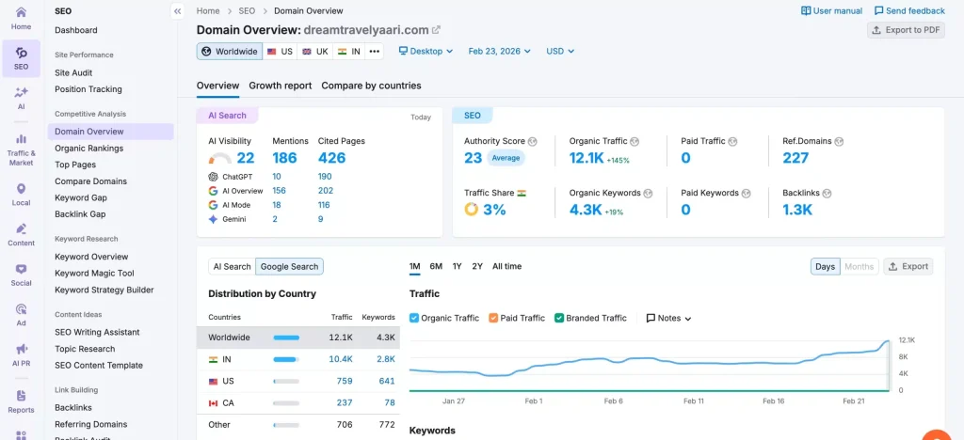Click the Worldwide traffic bar
Viewport: 964px width, 440px height.
coord(286,338)
